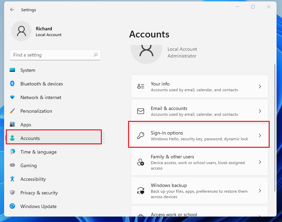282x222 pixels.
Task: Click the Accessibility figure icon
Action: pos(12,179)
